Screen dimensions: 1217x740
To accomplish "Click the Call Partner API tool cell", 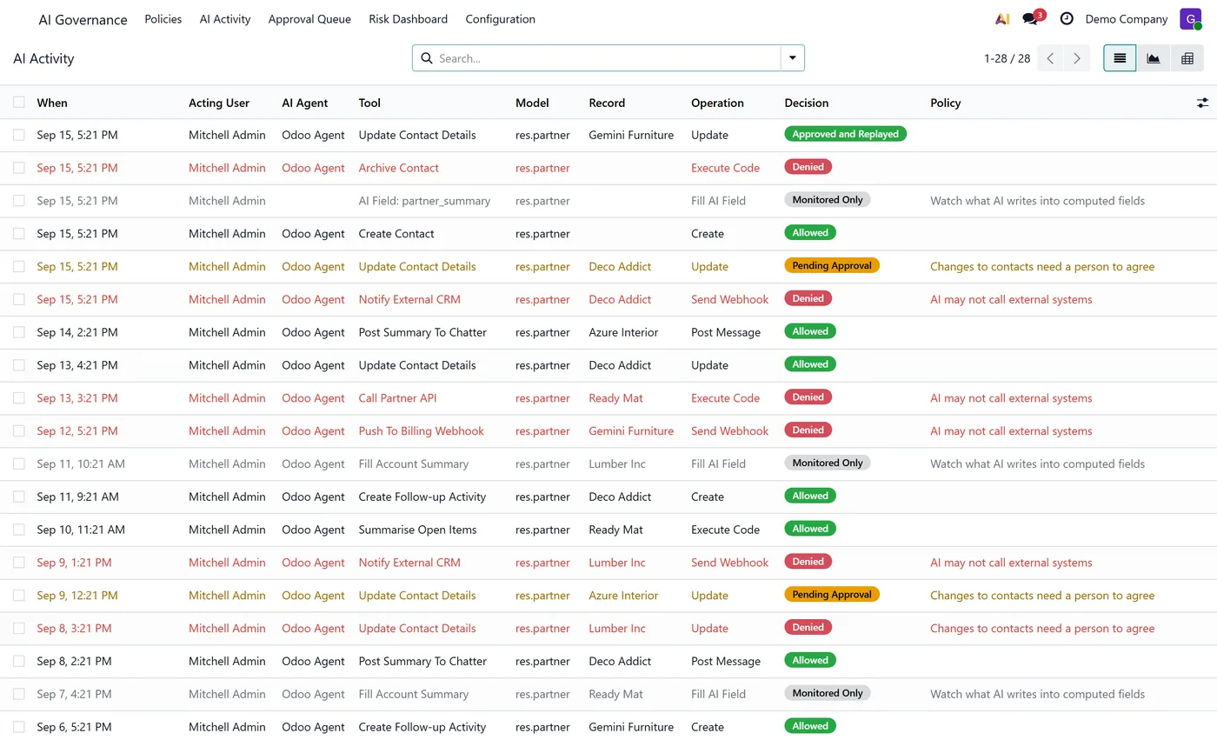I will (x=397, y=398).
